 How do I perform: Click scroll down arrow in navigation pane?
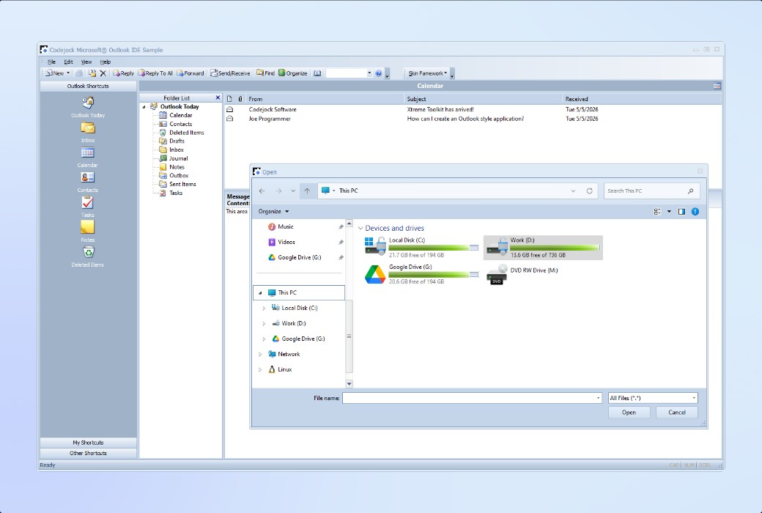pos(349,384)
